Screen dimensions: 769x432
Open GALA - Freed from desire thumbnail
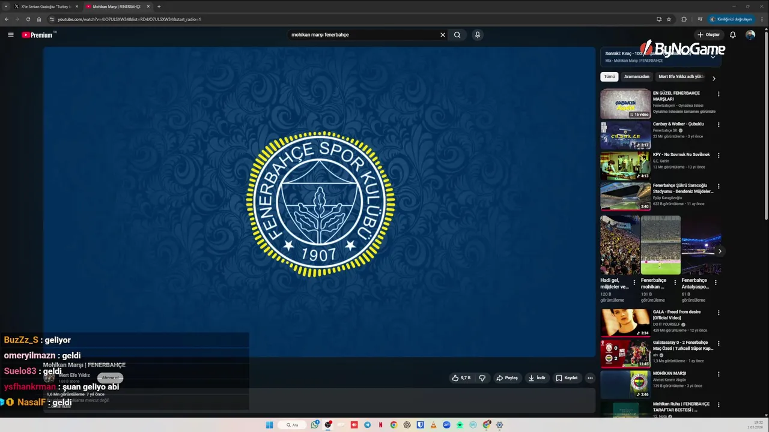(x=625, y=323)
